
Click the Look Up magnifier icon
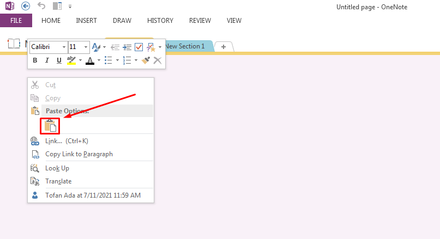click(x=35, y=168)
